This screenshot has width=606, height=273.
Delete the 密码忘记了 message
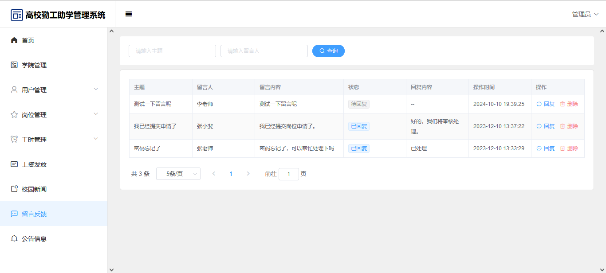(x=569, y=148)
